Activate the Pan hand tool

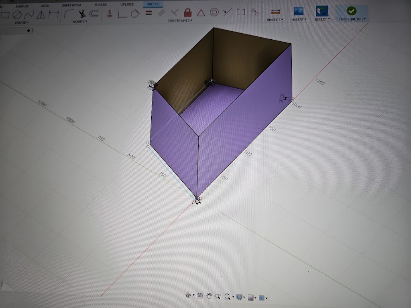209,296
